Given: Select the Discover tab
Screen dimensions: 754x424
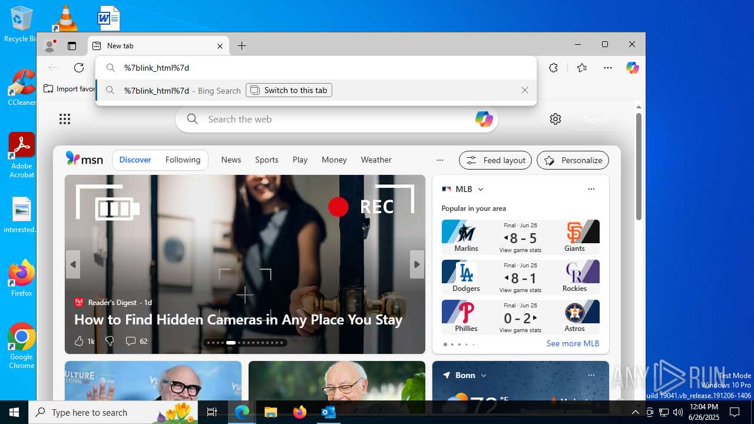Looking at the screenshot, I should (135, 160).
